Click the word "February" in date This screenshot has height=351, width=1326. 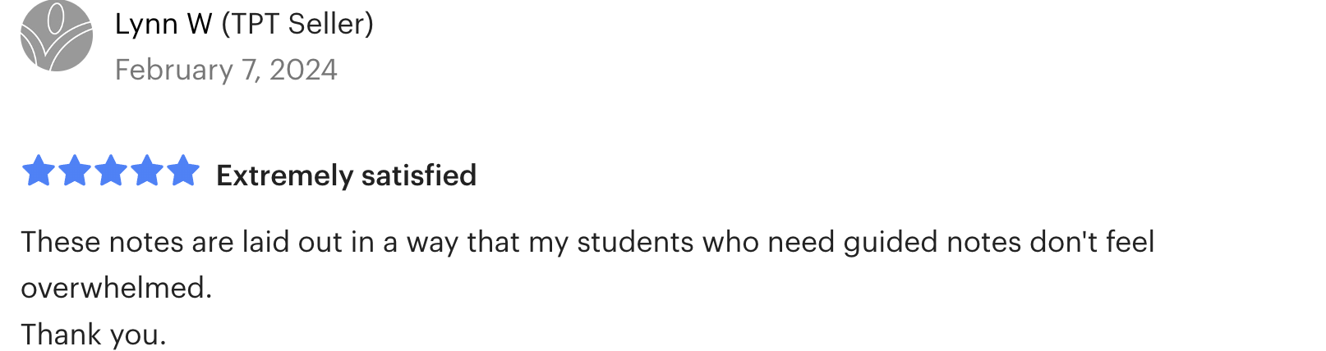(174, 70)
